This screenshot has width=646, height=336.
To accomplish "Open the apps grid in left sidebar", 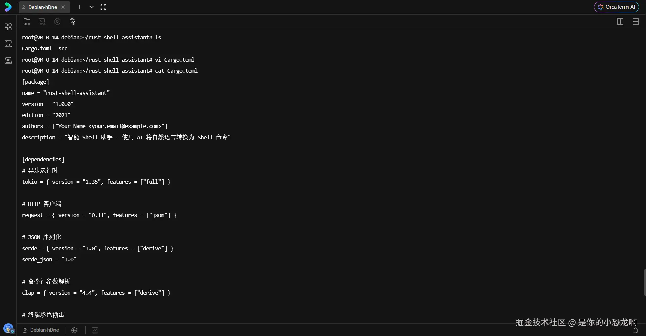I will [x=8, y=27].
